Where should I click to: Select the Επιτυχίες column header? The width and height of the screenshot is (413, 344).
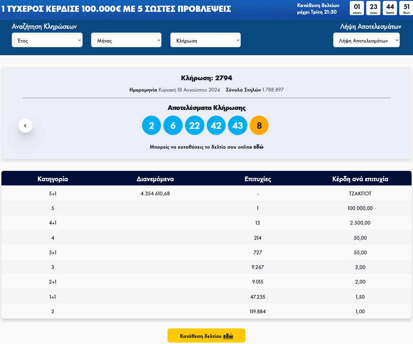pos(258,179)
